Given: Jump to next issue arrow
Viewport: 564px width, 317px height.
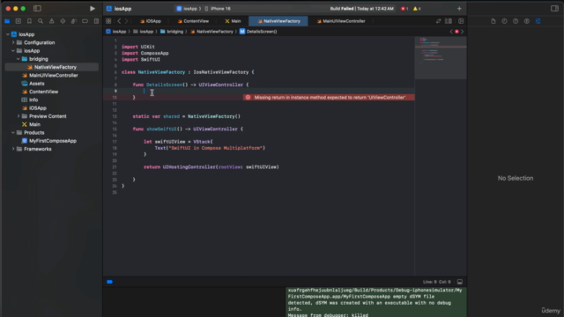Looking at the screenshot, I should [x=462, y=32].
